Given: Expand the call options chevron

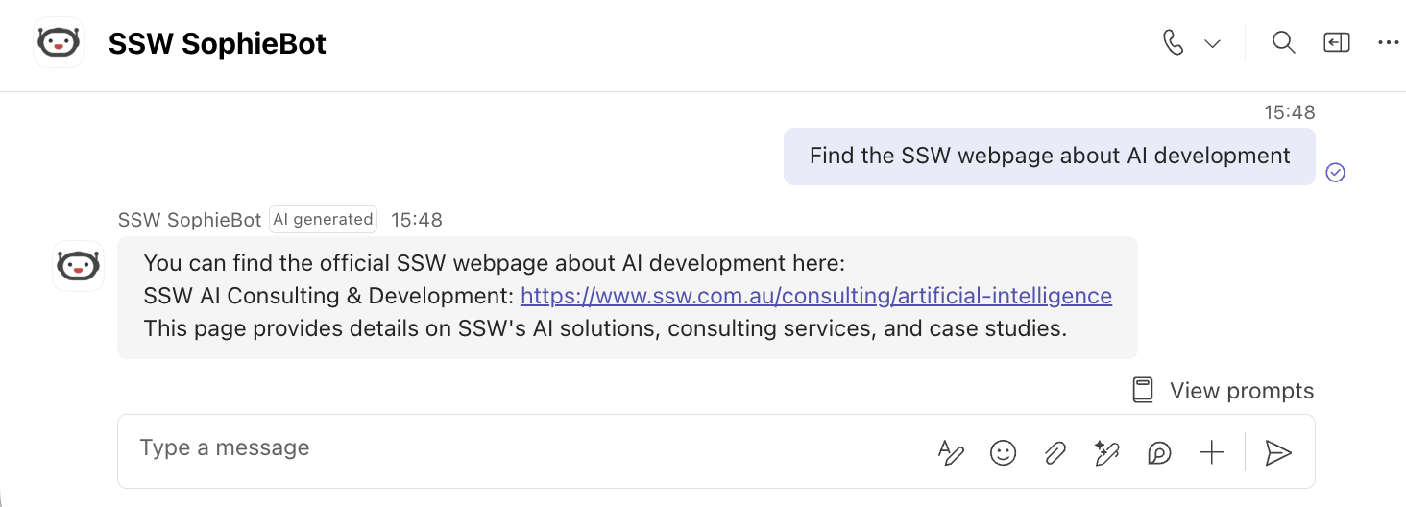Looking at the screenshot, I should (x=1213, y=44).
